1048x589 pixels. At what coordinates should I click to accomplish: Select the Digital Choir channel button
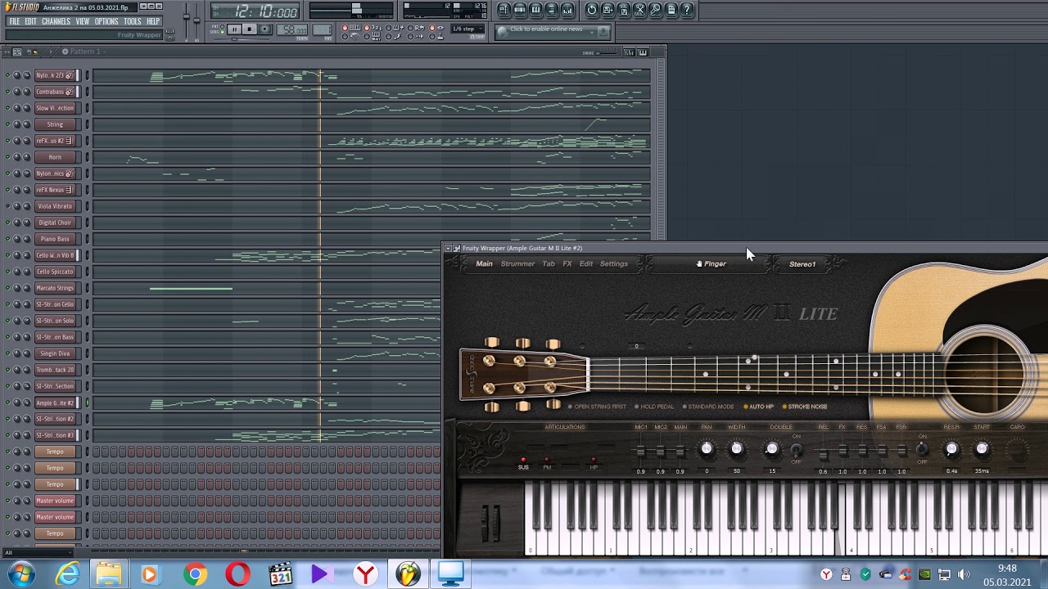click(x=55, y=223)
